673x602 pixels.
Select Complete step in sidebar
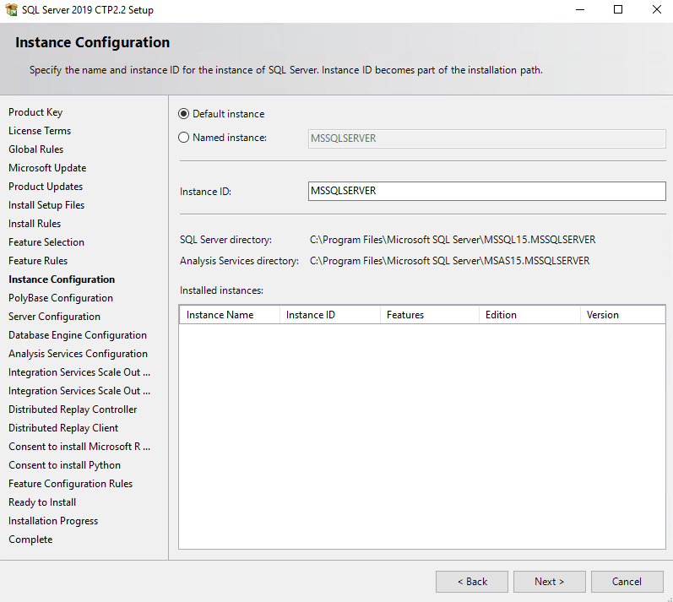click(x=30, y=540)
